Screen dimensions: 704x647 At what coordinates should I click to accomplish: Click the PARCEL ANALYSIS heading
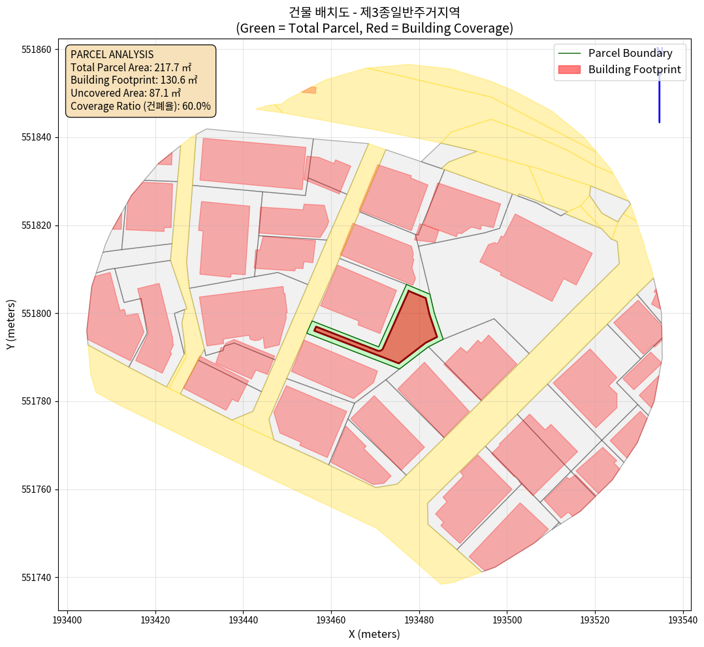[112, 54]
